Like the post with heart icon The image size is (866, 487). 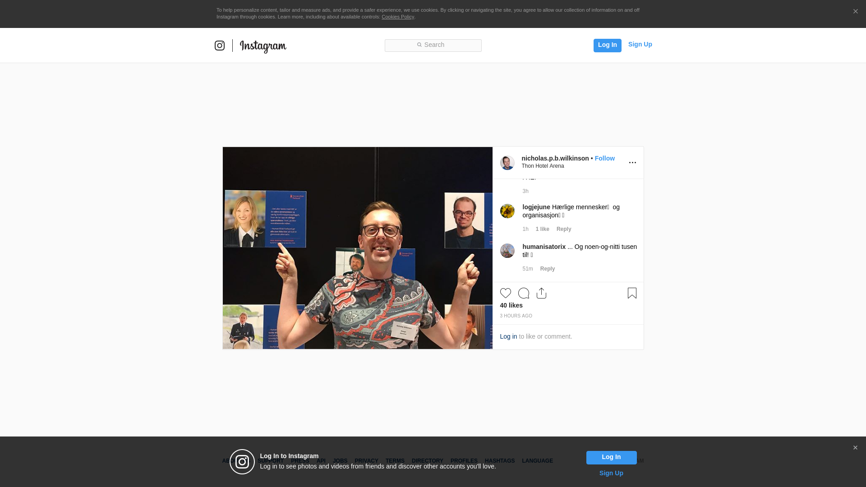tap(506, 293)
